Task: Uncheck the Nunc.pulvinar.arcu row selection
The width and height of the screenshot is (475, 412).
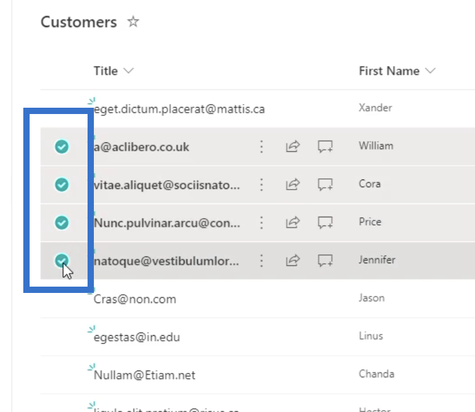Action: coord(61,222)
